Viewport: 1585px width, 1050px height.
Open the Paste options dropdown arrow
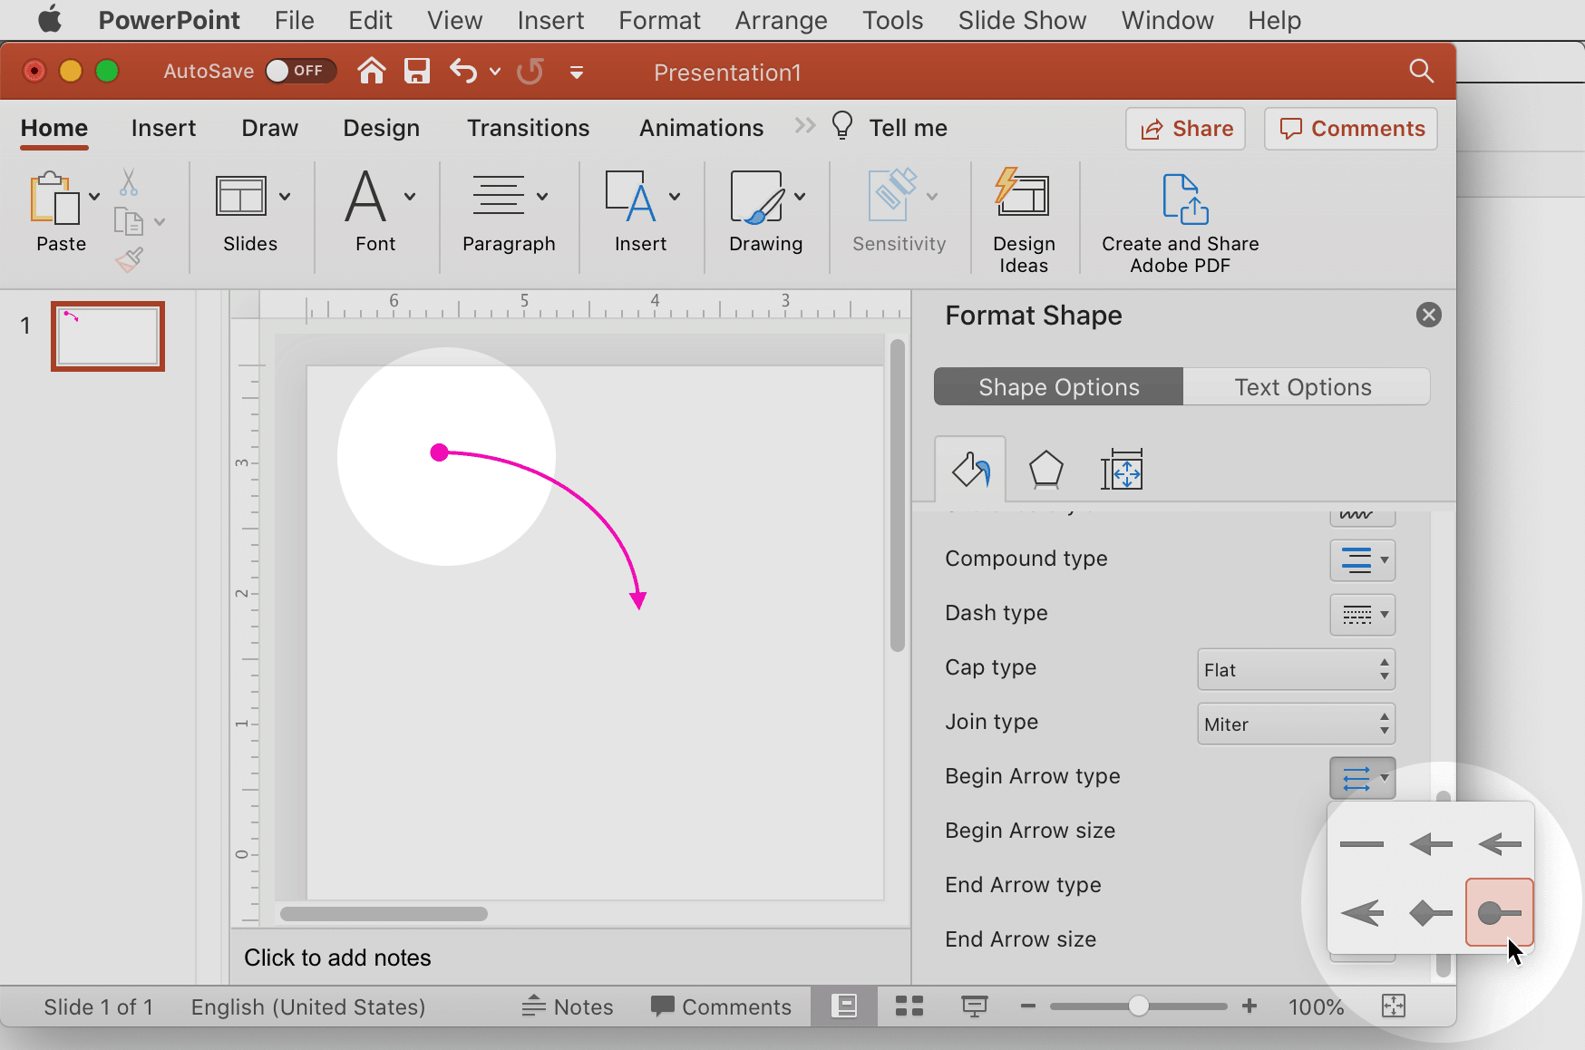click(x=94, y=197)
